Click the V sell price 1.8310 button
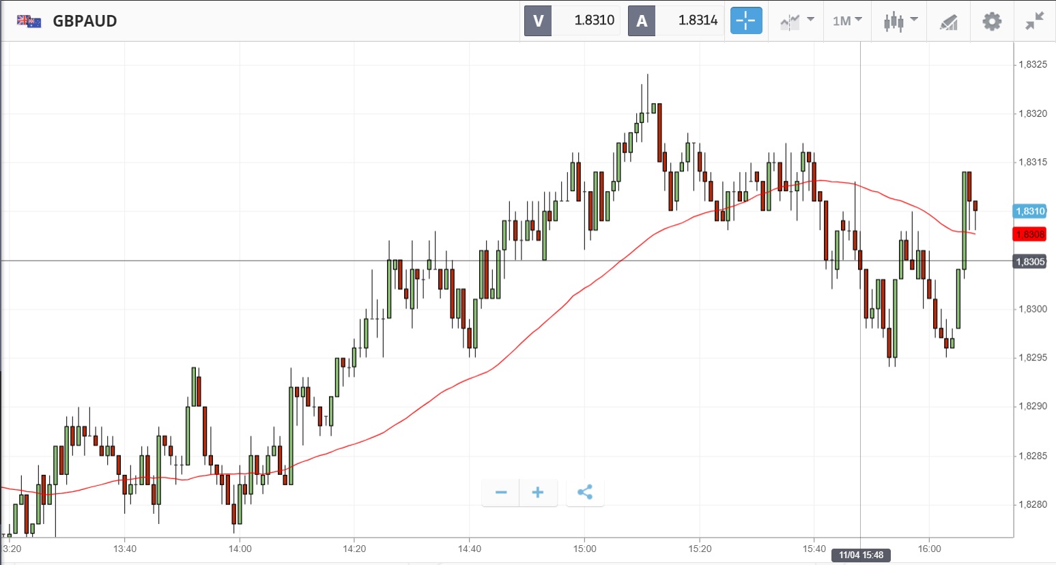The width and height of the screenshot is (1056, 565). pos(572,20)
